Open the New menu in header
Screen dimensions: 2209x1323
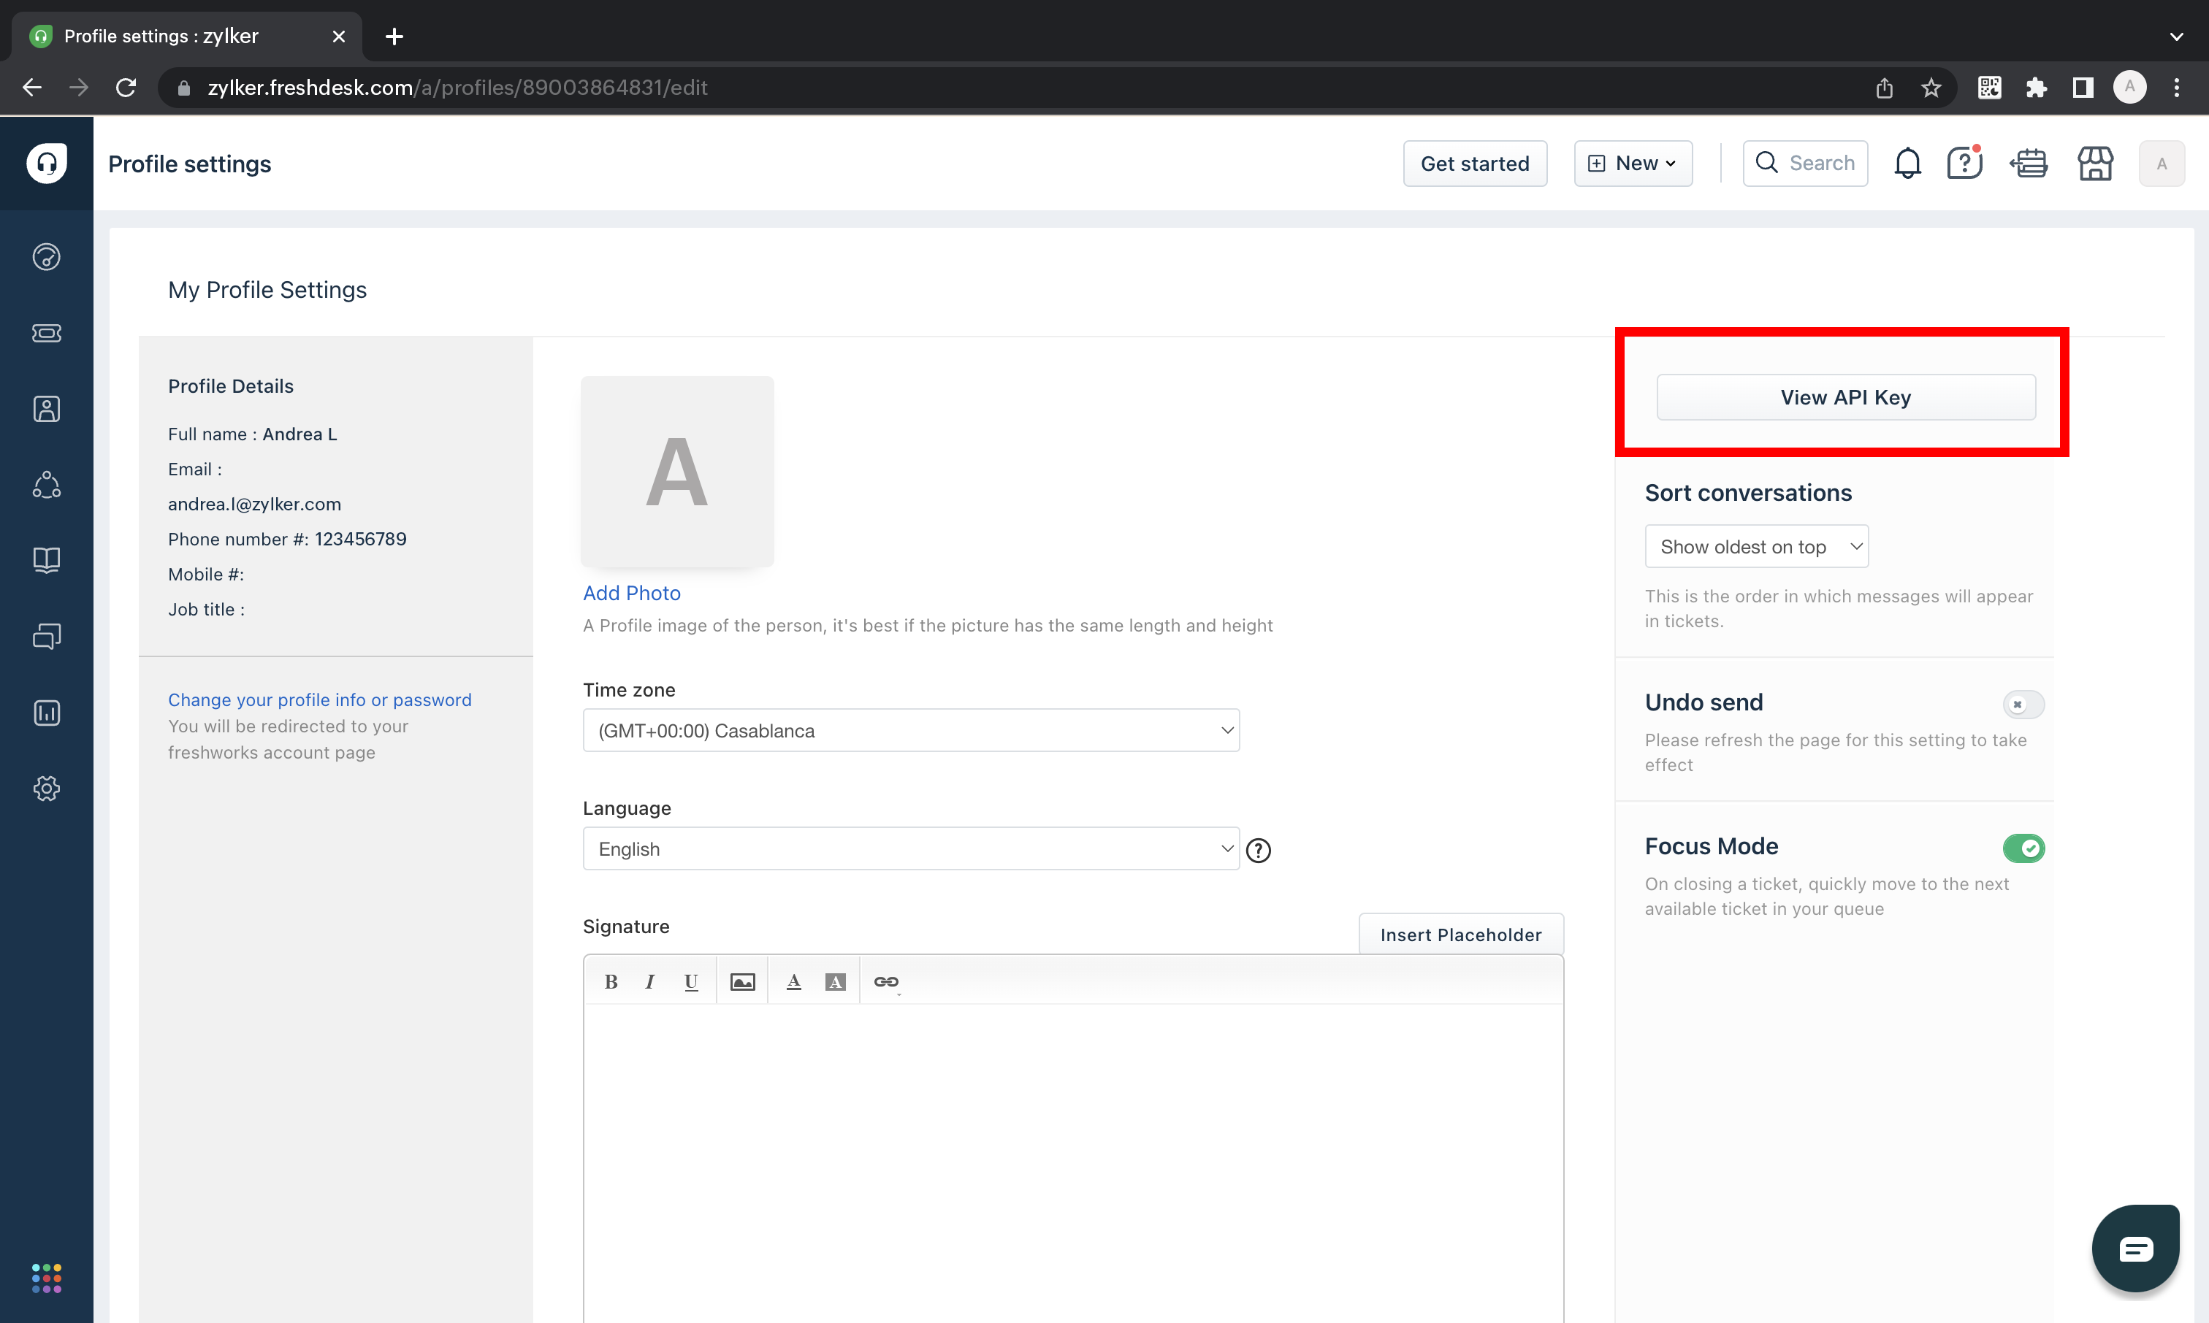click(x=1633, y=163)
